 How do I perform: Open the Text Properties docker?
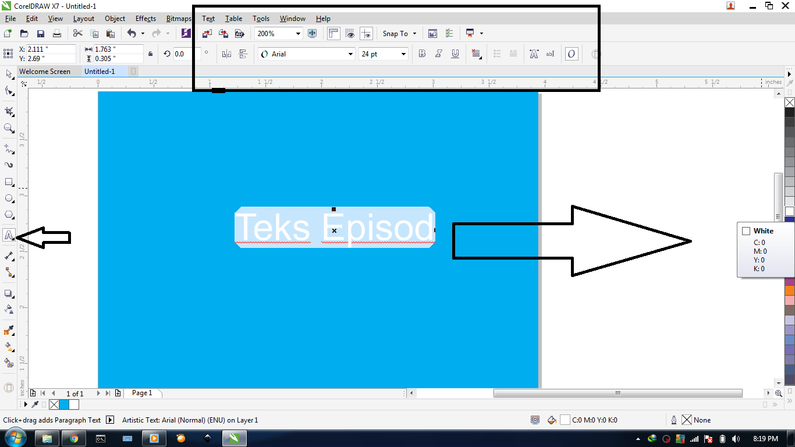tap(534, 54)
